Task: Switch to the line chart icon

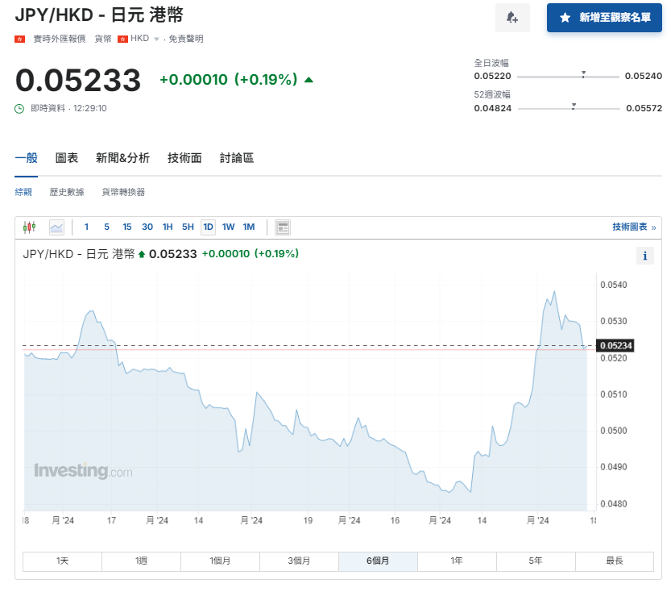Action: point(55,227)
